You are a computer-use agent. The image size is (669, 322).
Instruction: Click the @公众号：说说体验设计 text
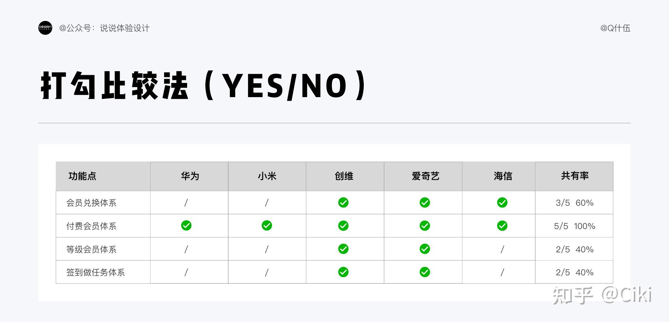click(104, 28)
